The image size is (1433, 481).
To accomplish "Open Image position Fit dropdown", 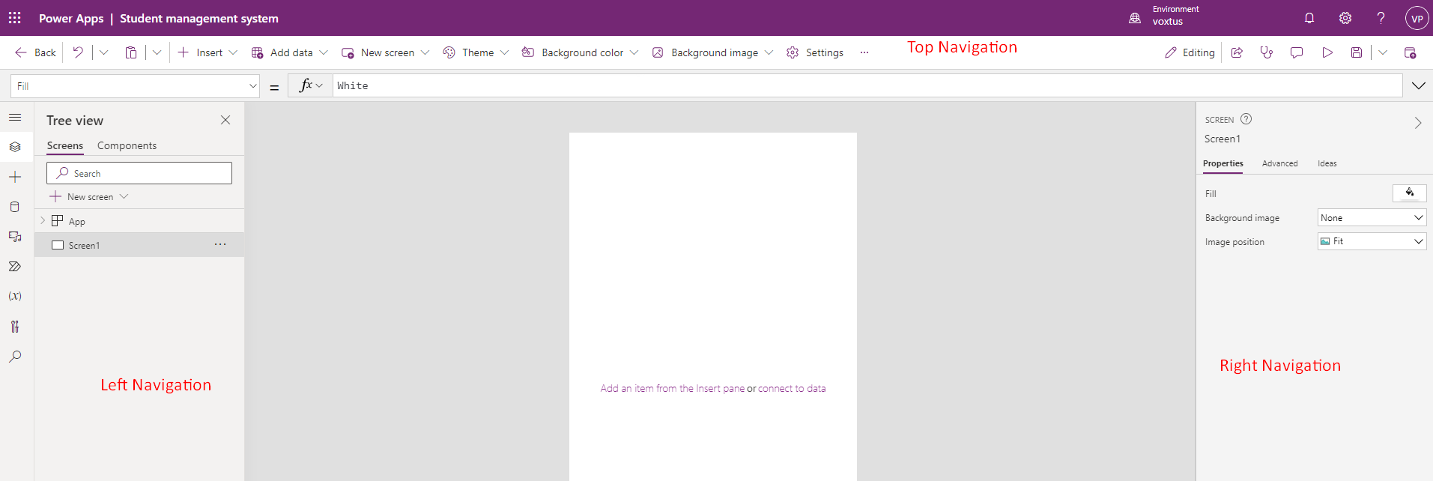I will [1372, 241].
